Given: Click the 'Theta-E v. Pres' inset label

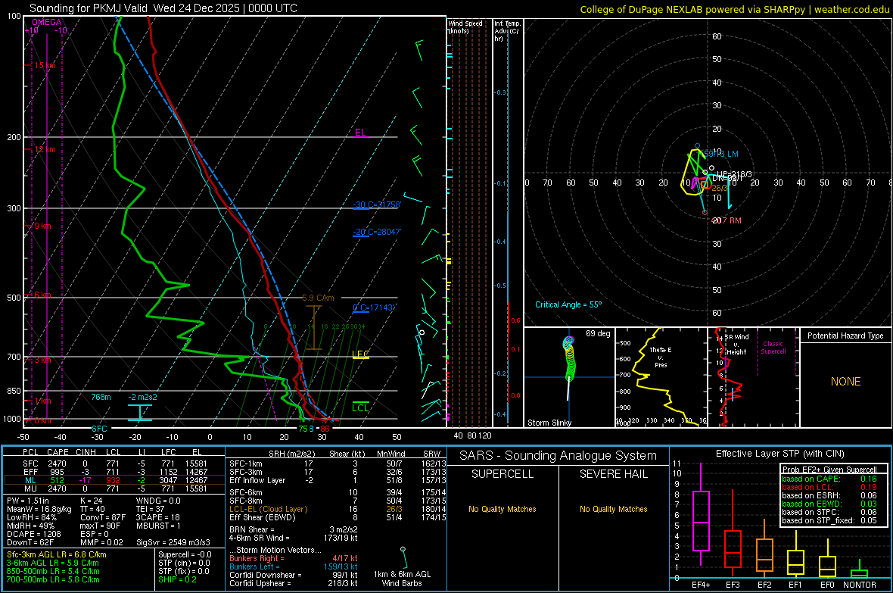Looking at the screenshot, I should click(x=661, y=357).
